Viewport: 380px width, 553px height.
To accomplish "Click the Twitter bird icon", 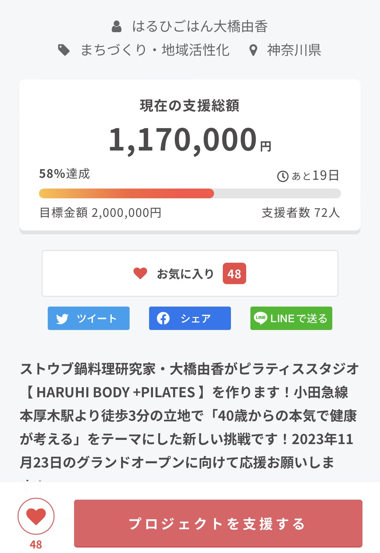I will click(x=62, y=319).
